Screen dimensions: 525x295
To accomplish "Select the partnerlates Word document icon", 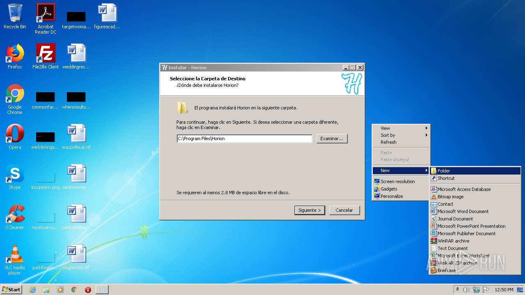I will [x=76, y=217].
